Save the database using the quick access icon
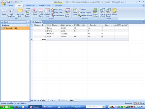The height and width of the screenshot is (109, 145). click(x=9, y=2)
